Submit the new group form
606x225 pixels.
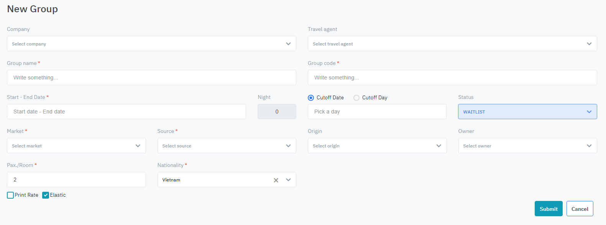(549, 209)
